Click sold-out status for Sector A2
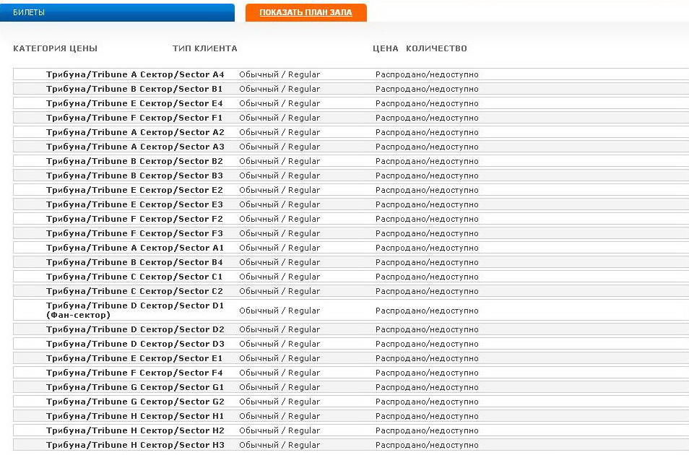 tap(426, 132)
